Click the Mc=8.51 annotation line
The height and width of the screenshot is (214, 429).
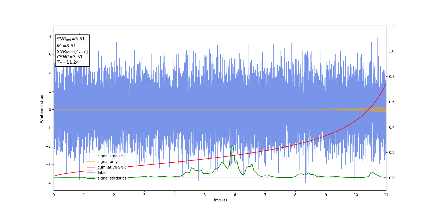tap(66, 46)
